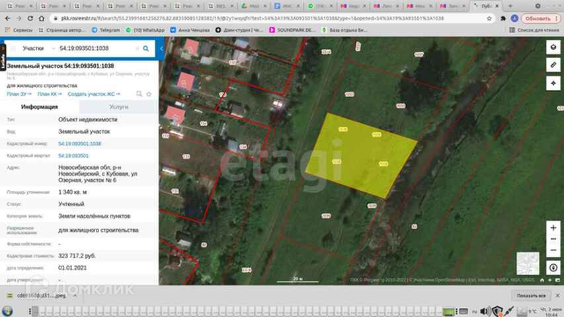Switch to the Услуги tab
This screenshot has height=317, width=564.
coord(119,106)
